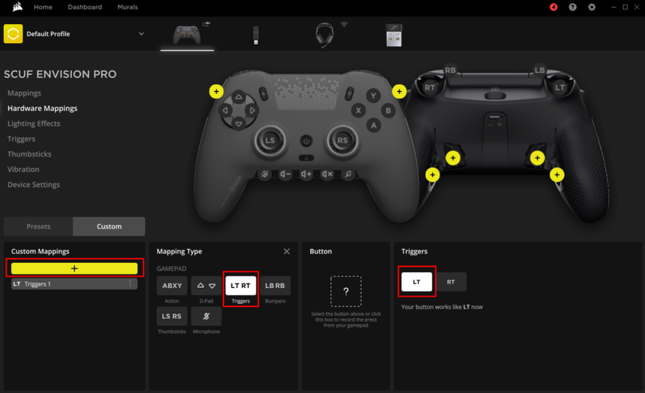Screen dimensions: 645x393
Task: Switch to the Presets tab
Action: [x=38, y=227]
